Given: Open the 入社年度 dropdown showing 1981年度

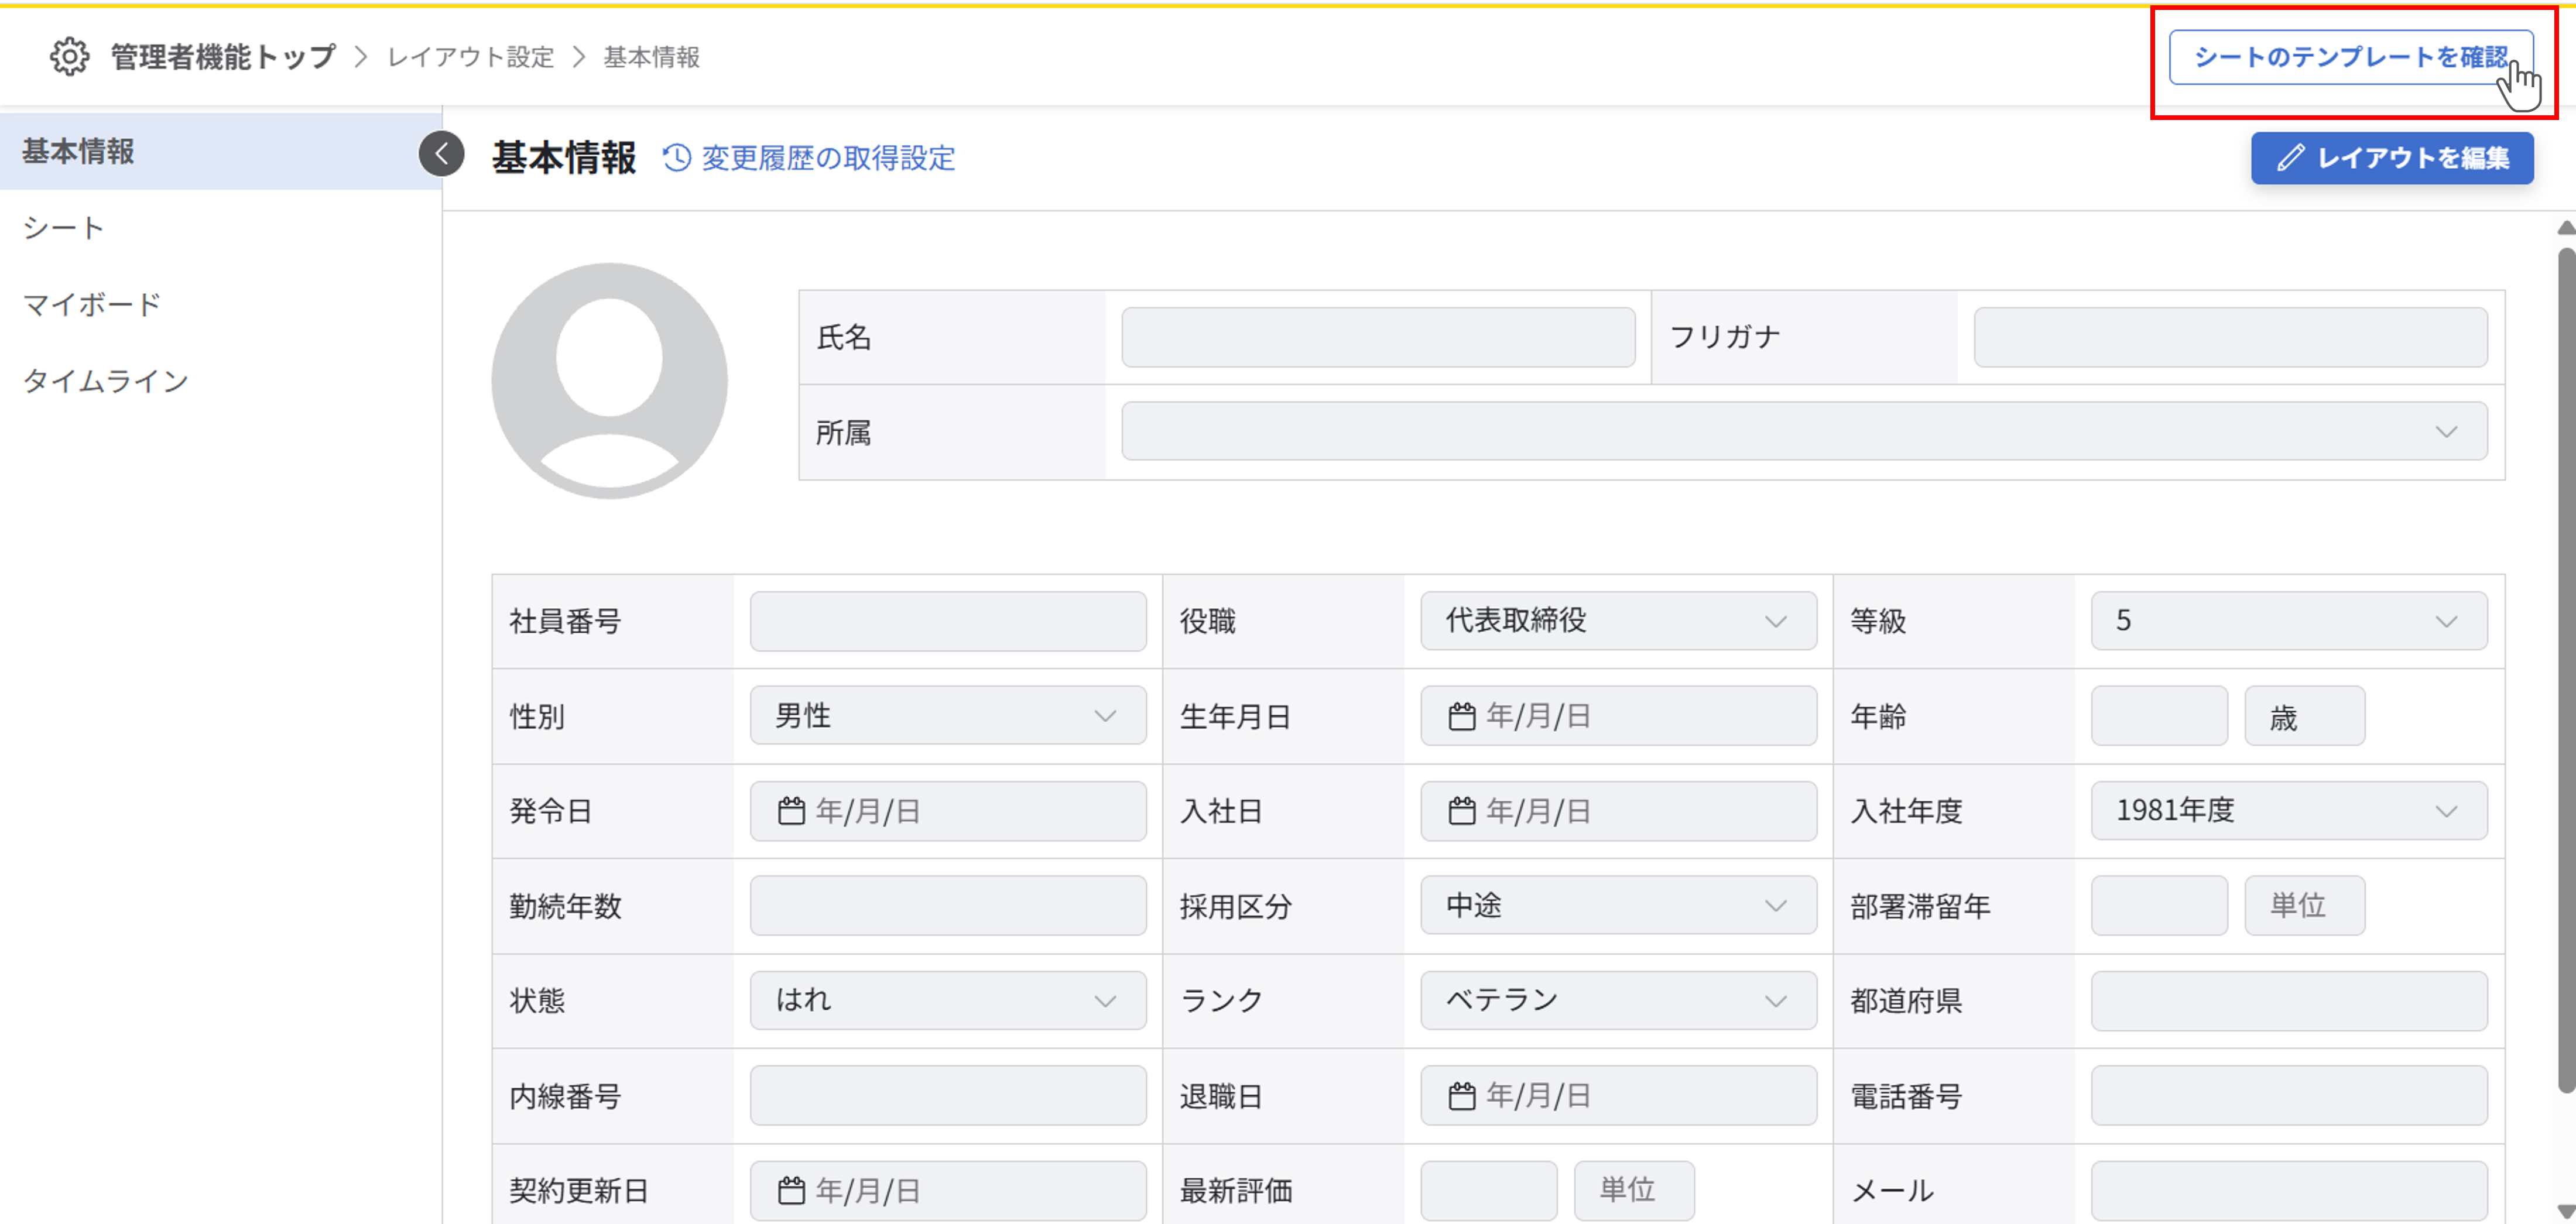Looking at the screenshot, I should tap(2289, 811).
